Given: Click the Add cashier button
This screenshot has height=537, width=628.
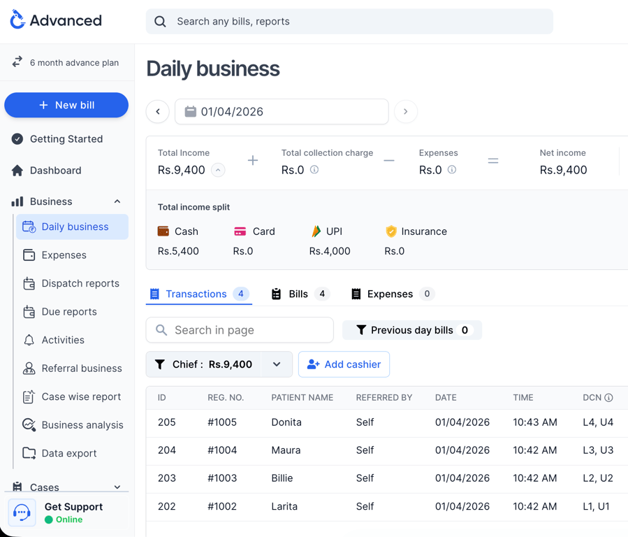Looking at the screenshot, I should click(344, 364).
